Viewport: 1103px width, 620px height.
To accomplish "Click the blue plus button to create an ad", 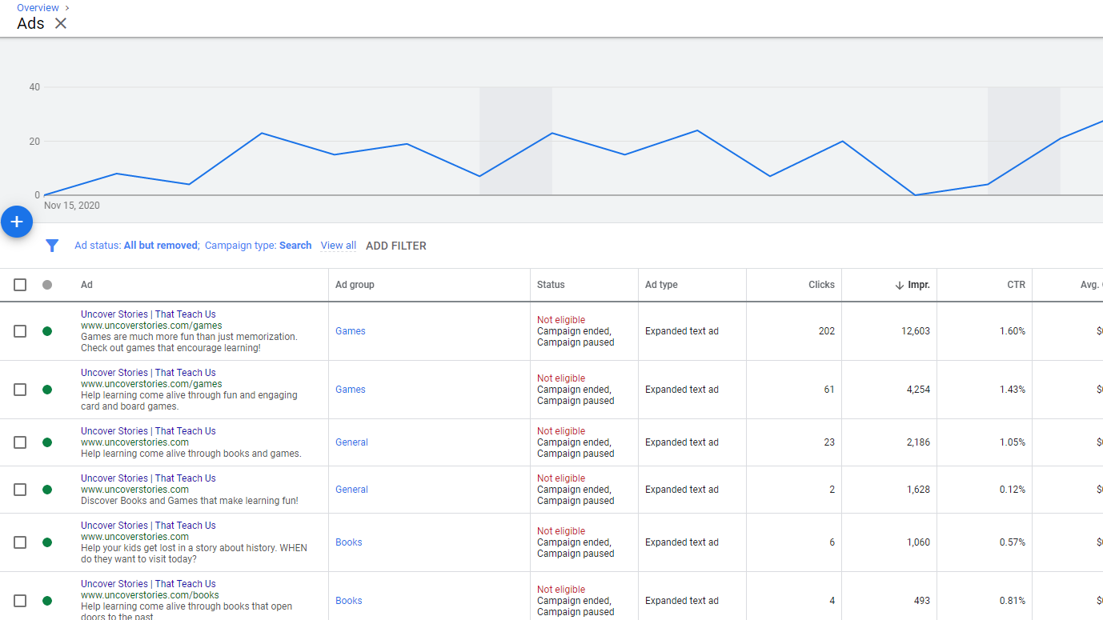I will tap(17, 222).
